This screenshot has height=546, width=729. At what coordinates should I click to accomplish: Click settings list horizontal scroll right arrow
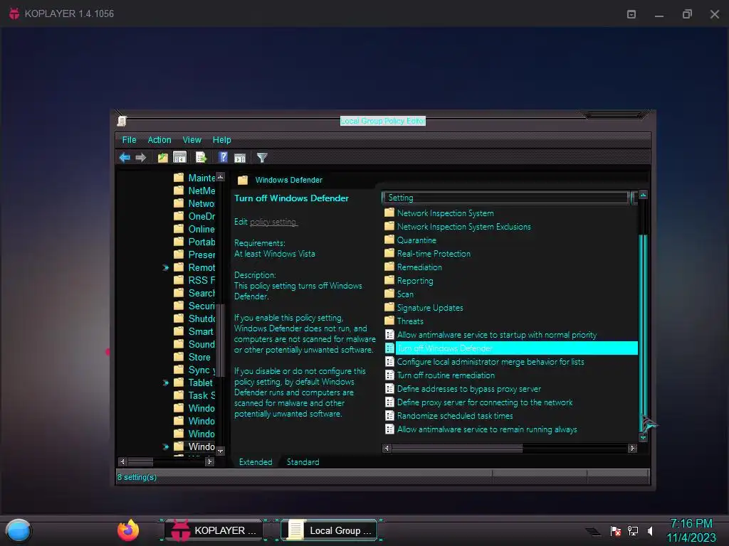632,448
